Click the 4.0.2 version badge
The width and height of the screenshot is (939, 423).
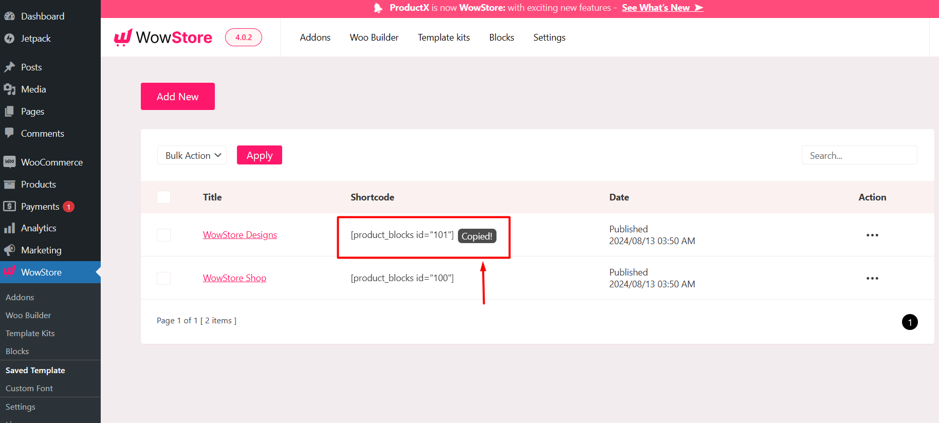tap(244, 38)
